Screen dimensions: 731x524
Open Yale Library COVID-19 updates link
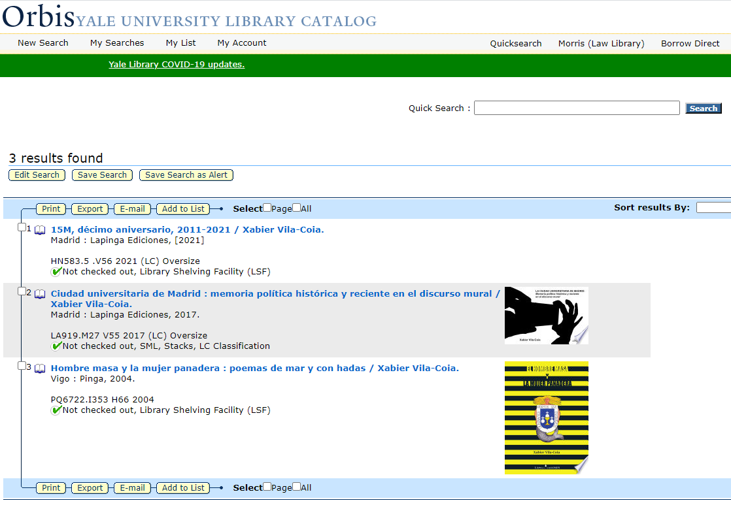coord(177,64)
